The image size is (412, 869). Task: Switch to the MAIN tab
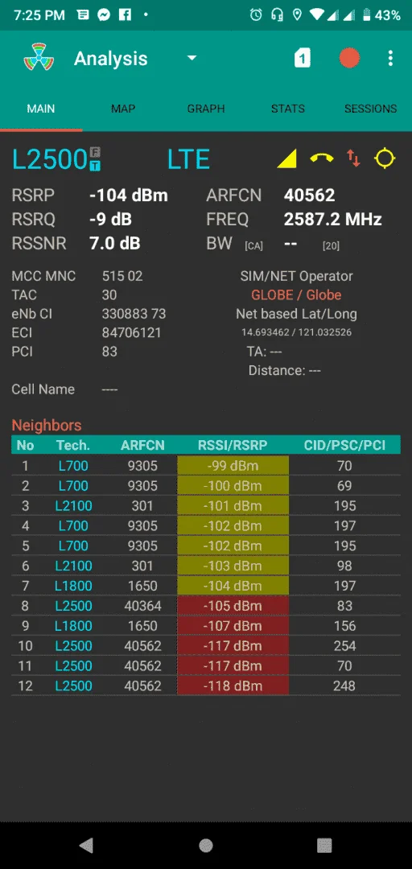(x=41, y=109)
